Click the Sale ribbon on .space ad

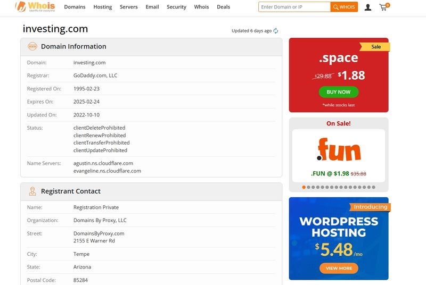tap(375, 47)
